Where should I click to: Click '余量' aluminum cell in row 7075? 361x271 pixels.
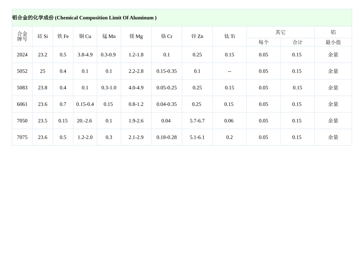point(333,138)
